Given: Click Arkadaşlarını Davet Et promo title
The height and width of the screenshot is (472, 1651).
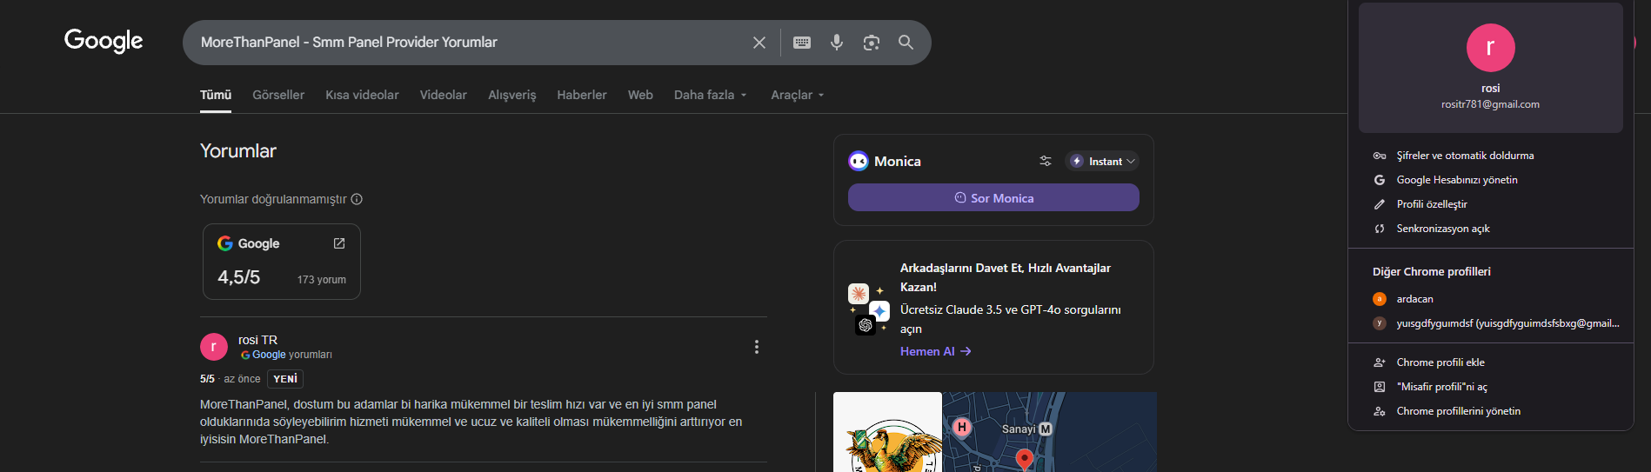Looking at the screenshot, I should coord(1006,277).
